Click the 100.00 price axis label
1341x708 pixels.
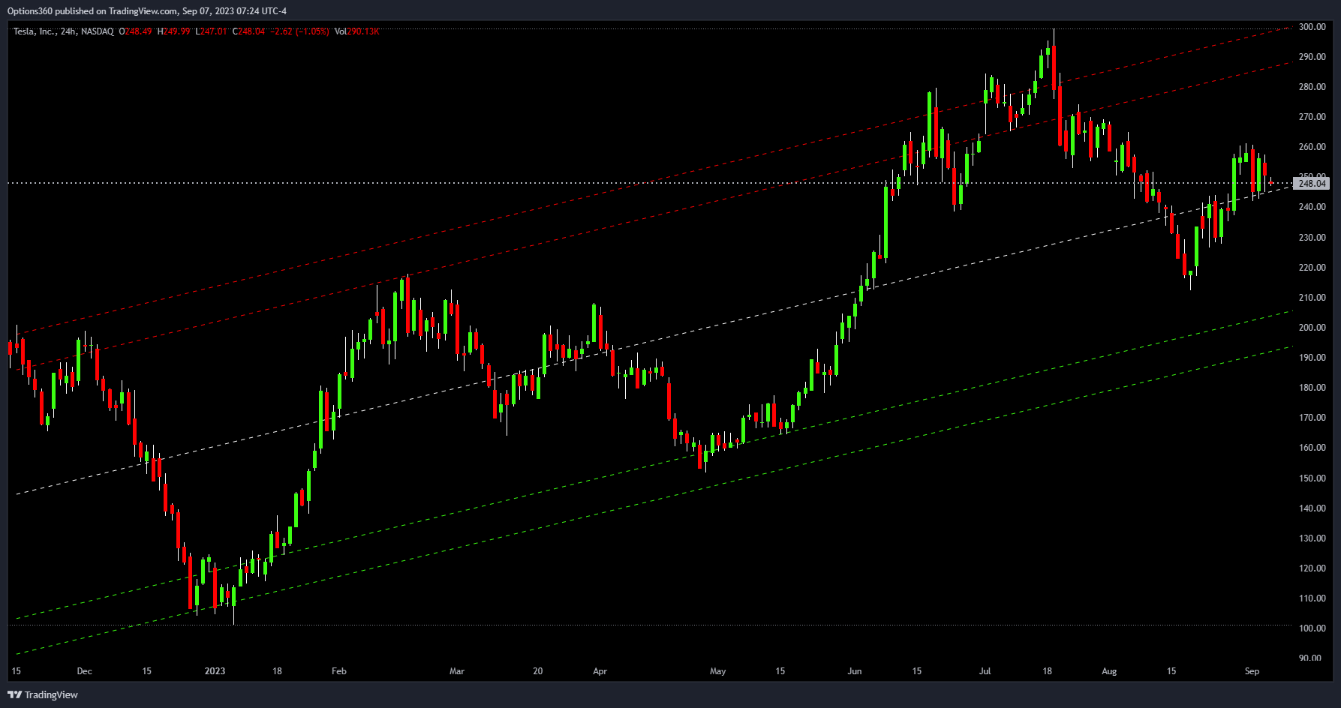pyautogui.click(x=1312, y=628)
